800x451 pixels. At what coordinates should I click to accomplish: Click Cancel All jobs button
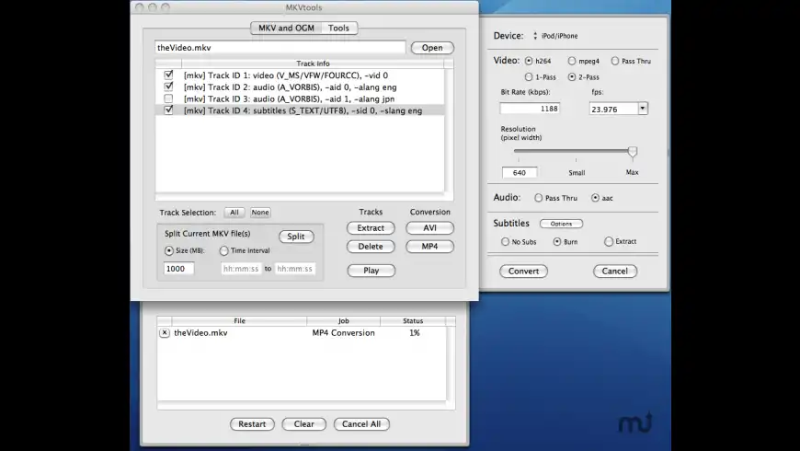coord(361,424)
